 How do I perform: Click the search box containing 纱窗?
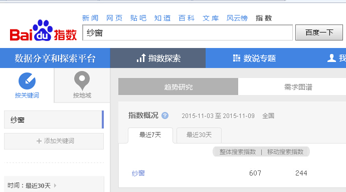click(x=188, y=32)
